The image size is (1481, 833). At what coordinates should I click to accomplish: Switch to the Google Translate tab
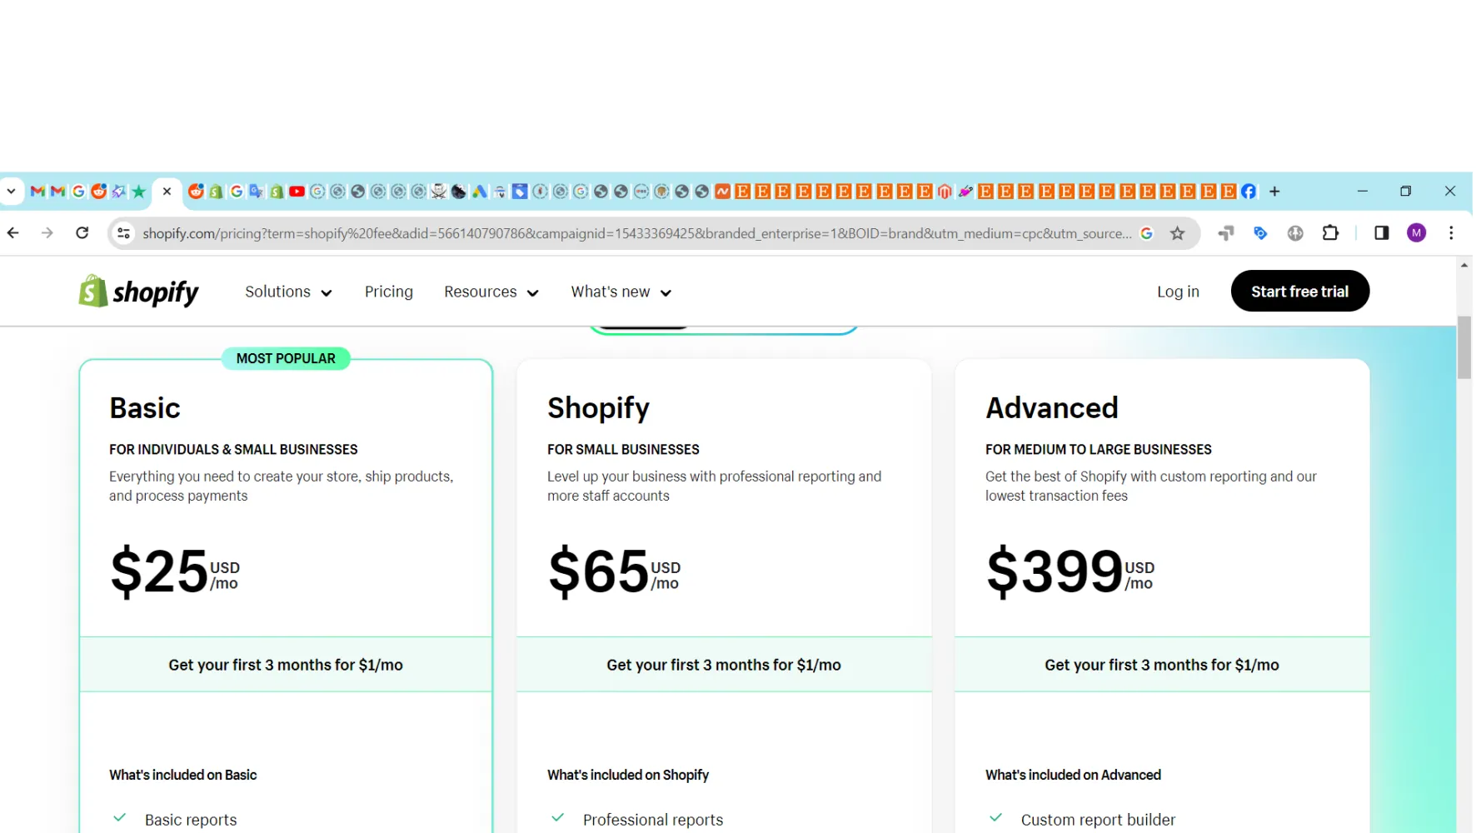[x=257, y=192]
